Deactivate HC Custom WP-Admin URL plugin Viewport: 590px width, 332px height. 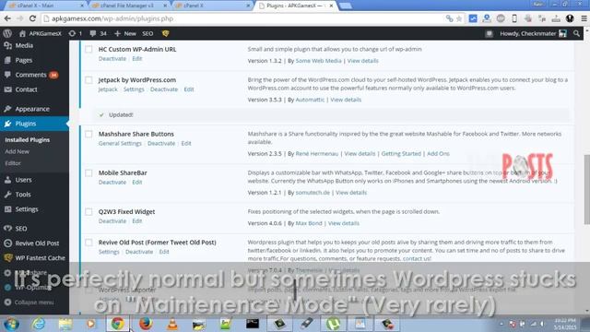pos(112,59)
